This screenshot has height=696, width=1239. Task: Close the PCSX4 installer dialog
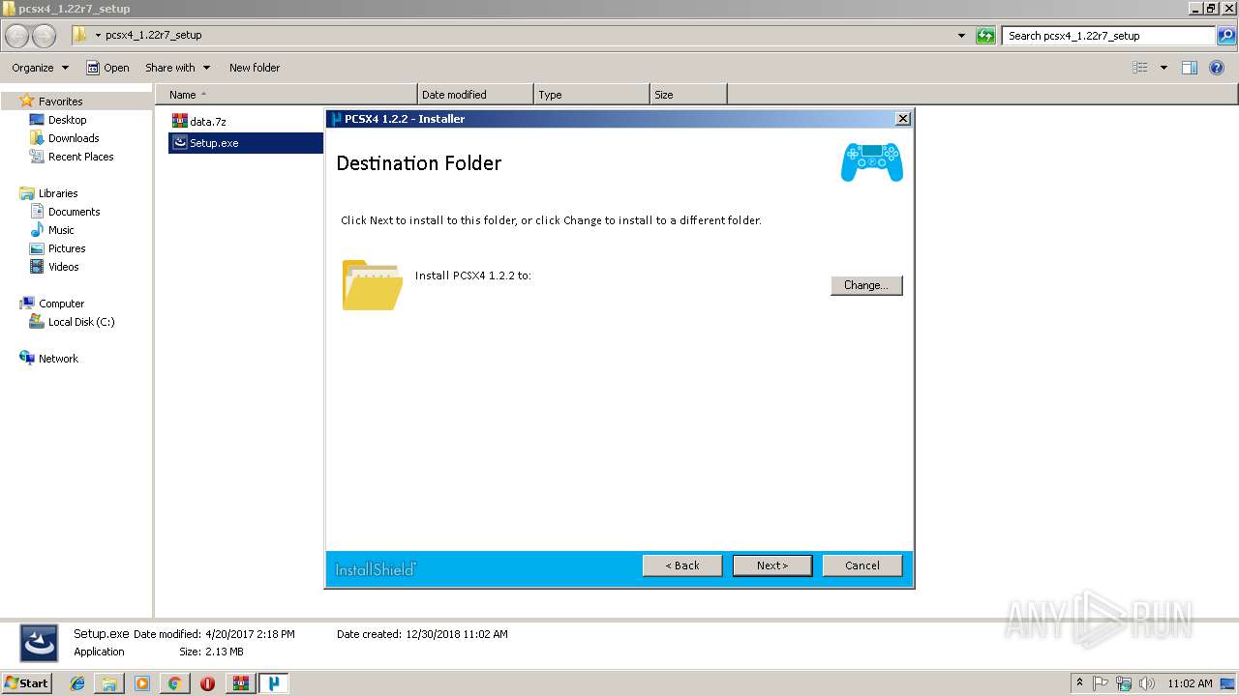tap(902, 118)
